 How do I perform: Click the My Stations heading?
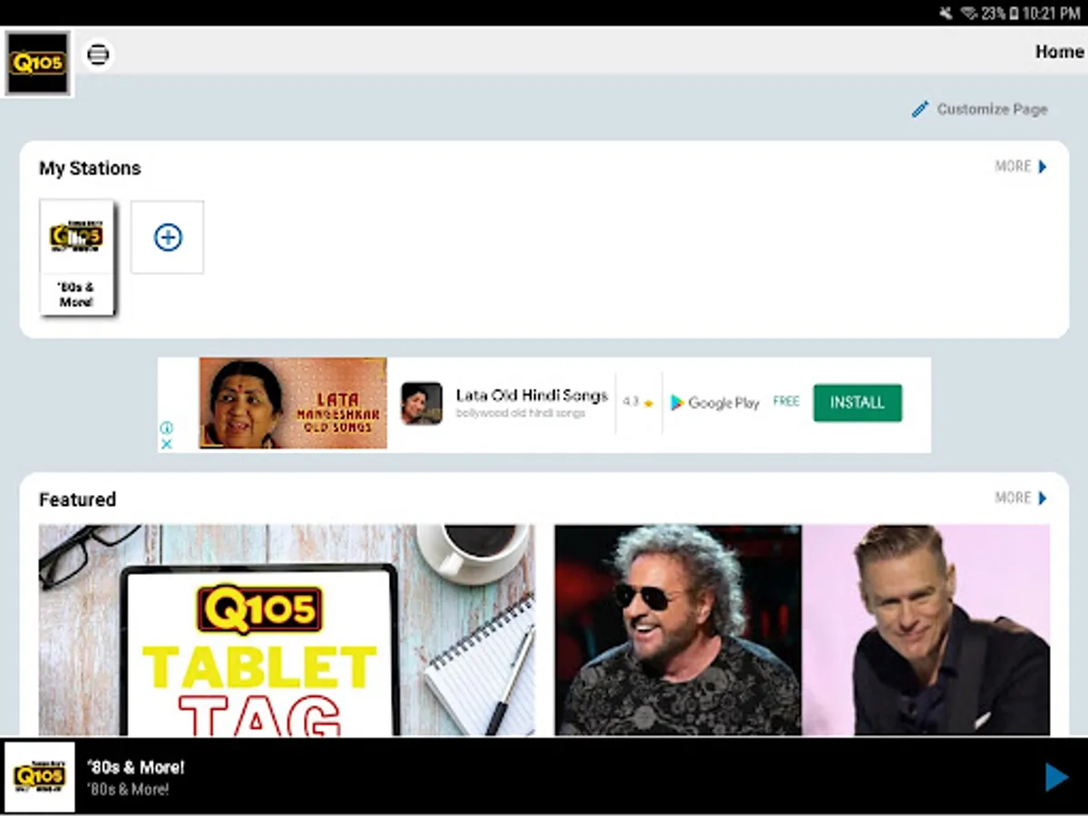click(90, 169)
